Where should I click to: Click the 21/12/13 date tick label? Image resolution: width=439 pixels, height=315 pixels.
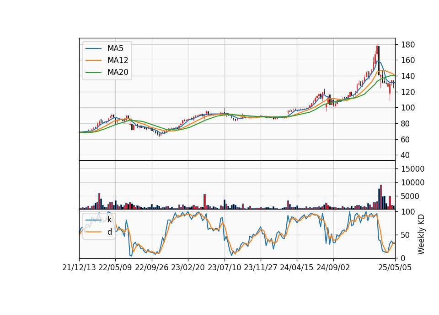(x=79, y=268)
